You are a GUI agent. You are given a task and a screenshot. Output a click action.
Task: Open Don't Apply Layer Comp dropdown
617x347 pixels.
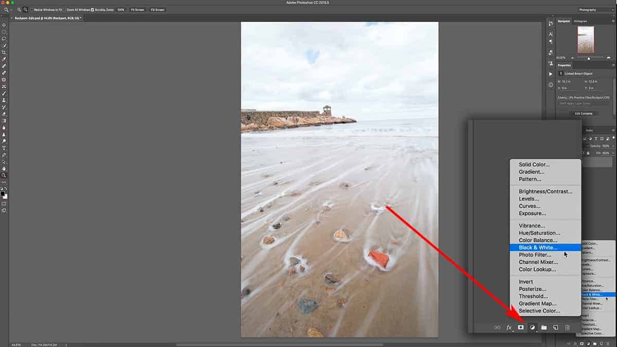tap(584, 103)
